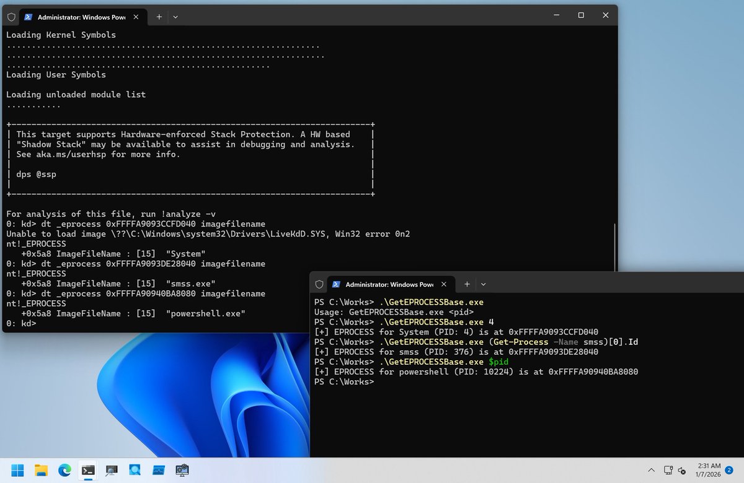Click the 'EPROCESS for powershell (PID: 10224)' line

coord(476,372)
